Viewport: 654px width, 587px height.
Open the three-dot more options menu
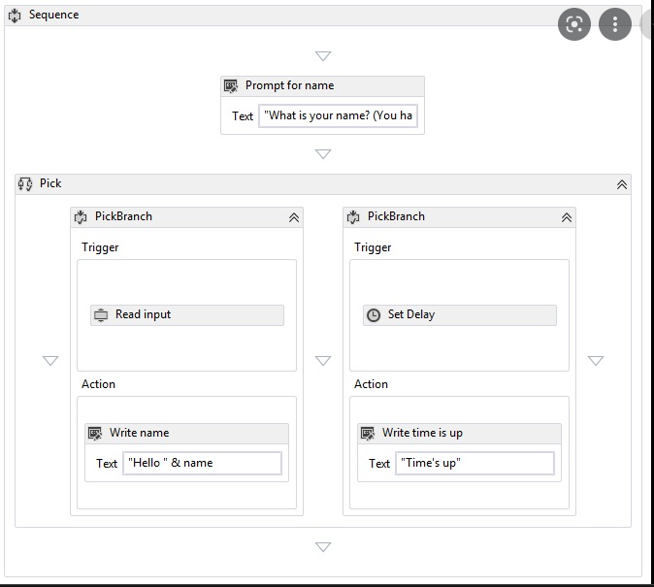click(x=615, y=24)
